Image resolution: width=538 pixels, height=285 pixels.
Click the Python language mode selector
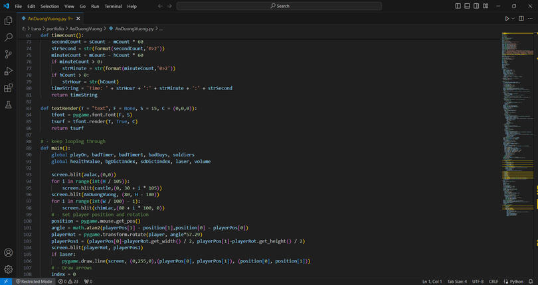click(516, 281)
